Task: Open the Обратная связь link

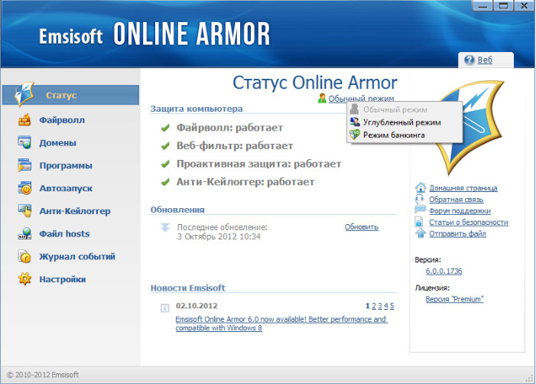Action: [456, 200]
